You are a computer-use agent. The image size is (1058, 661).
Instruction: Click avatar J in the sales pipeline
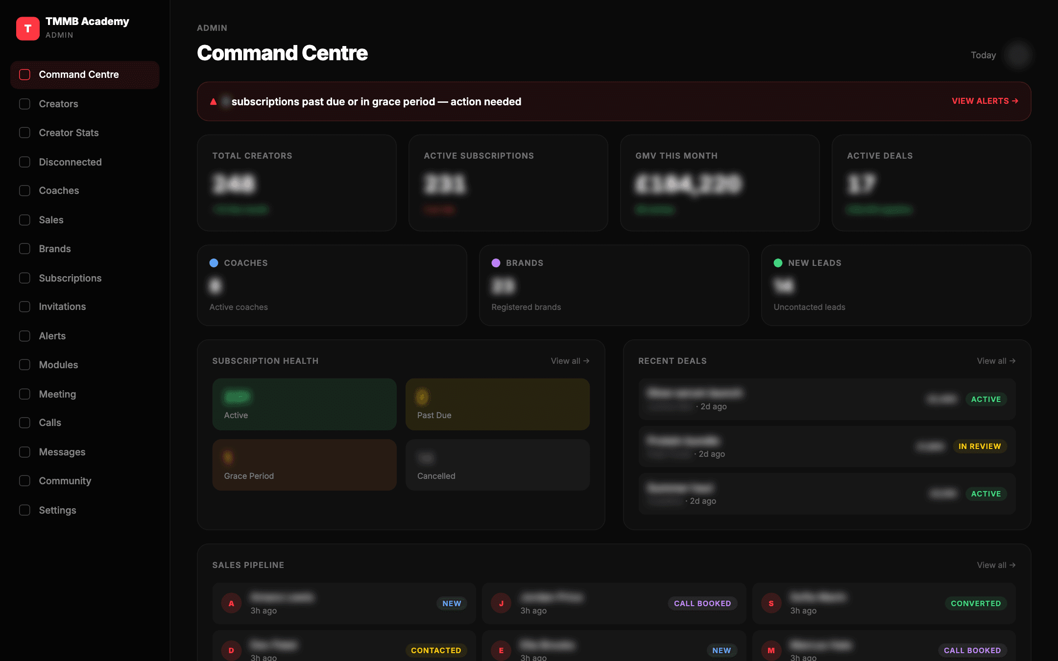(x=501, y=603)
